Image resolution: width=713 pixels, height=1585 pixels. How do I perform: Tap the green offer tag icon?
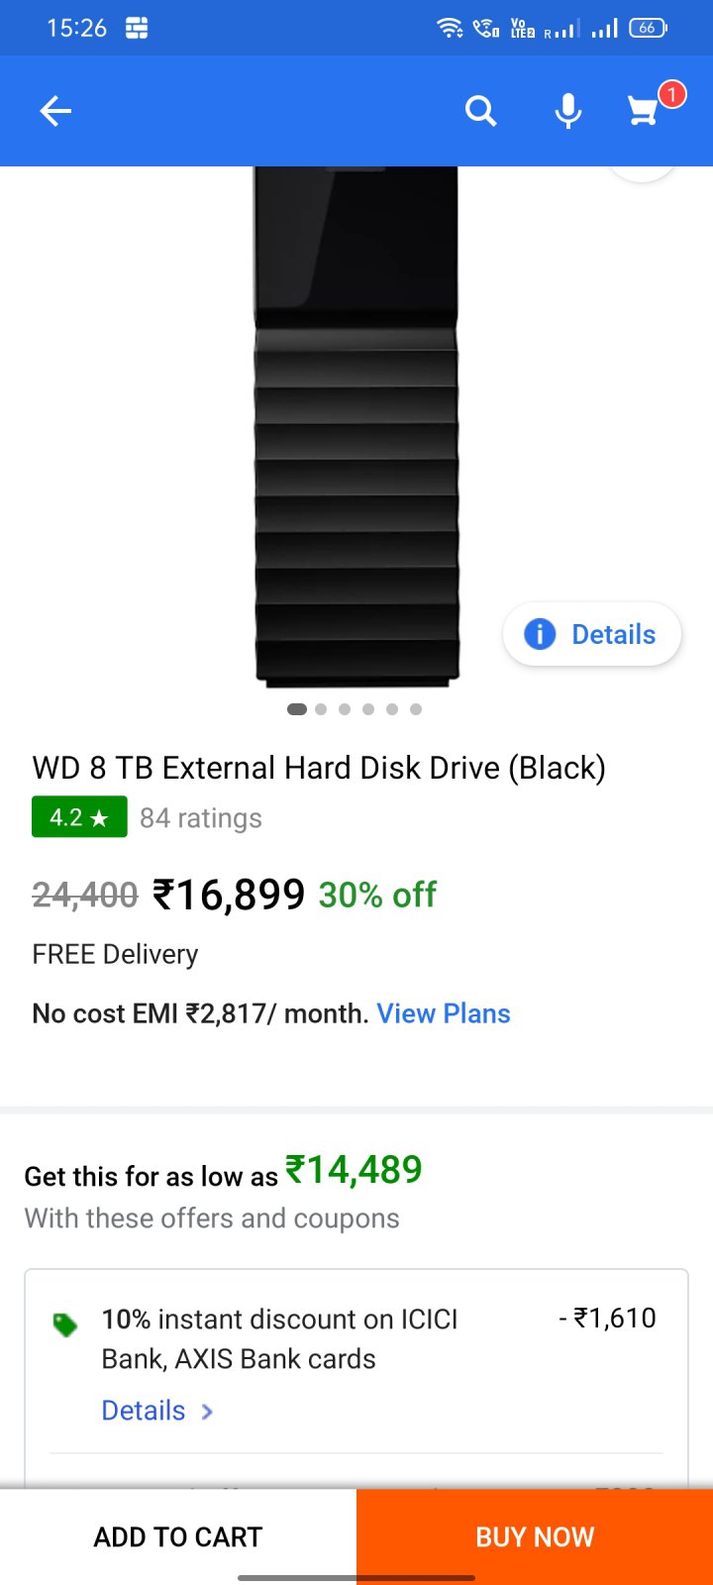coord(65,1324)
